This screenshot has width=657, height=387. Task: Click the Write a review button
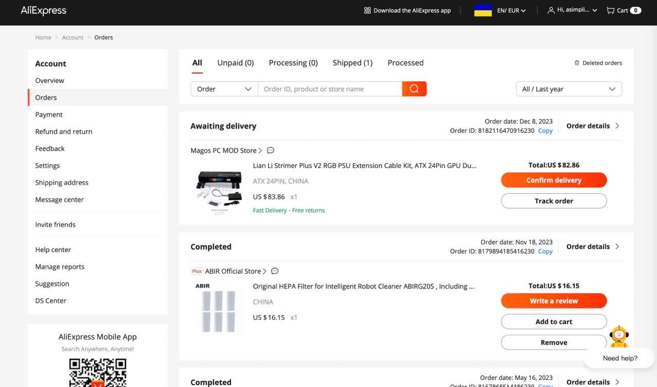(x=554, y=301)
